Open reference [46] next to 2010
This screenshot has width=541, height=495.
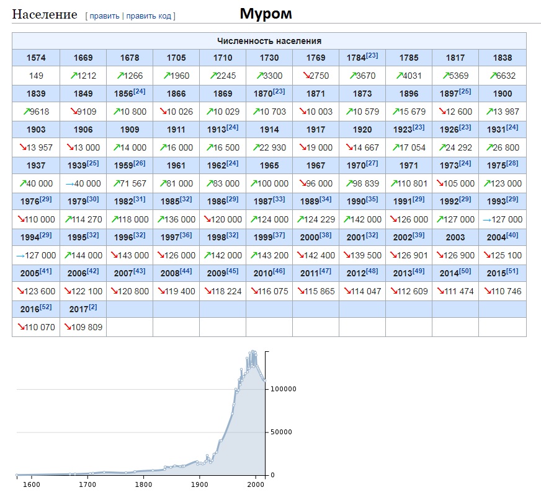[279, 271]
